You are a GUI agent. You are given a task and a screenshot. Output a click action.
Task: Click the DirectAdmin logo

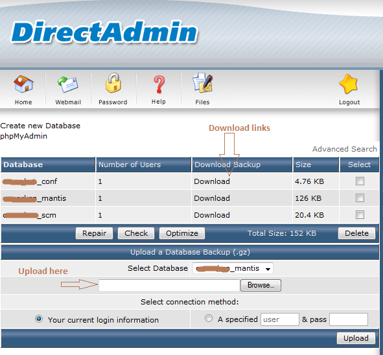pyautogui.click(x=104, y=32)
